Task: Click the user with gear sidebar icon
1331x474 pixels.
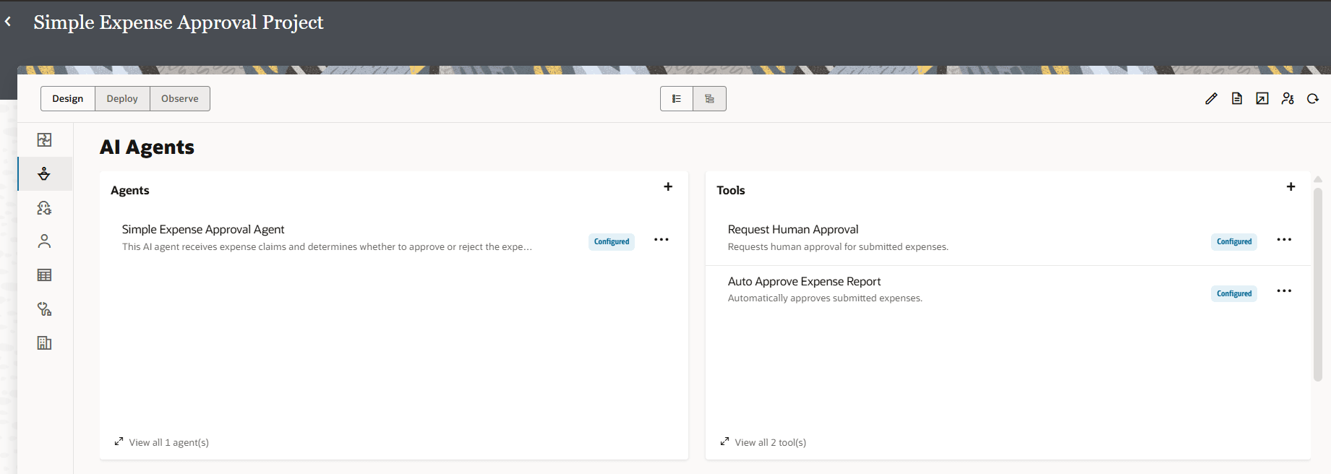Action: click(44, 208)
